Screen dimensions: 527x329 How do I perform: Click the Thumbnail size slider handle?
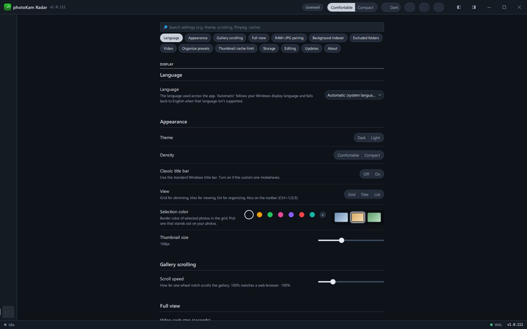[x=342, y=240]
